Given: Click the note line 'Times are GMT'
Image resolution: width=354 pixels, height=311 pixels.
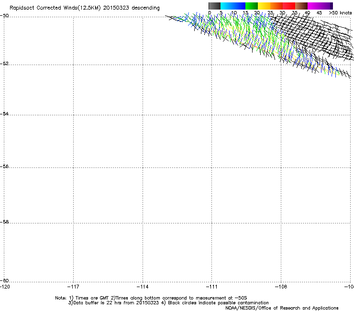Looking at the screenshot, I should [92, 298].
